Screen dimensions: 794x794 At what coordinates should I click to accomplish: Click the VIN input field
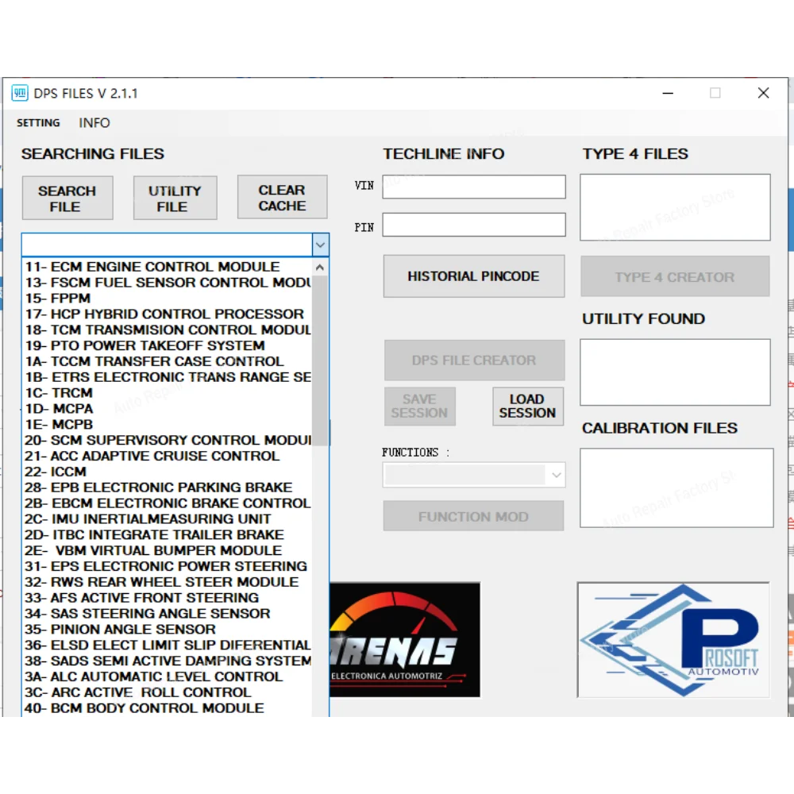(x=474, y=187)
